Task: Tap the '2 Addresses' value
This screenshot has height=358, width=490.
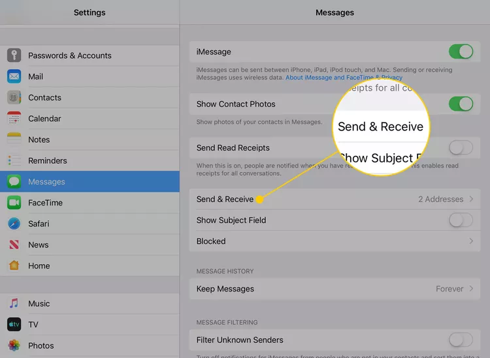Action: coord(440,199)
